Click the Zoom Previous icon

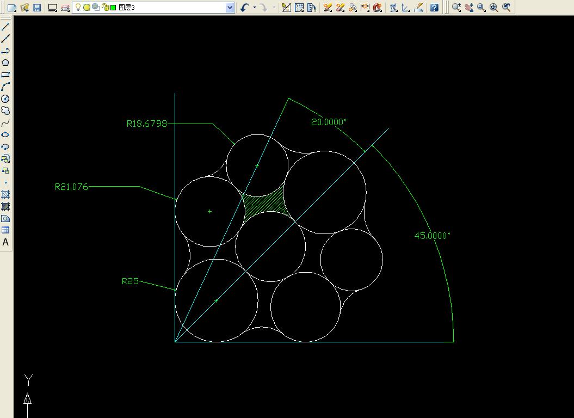point(507,7)
